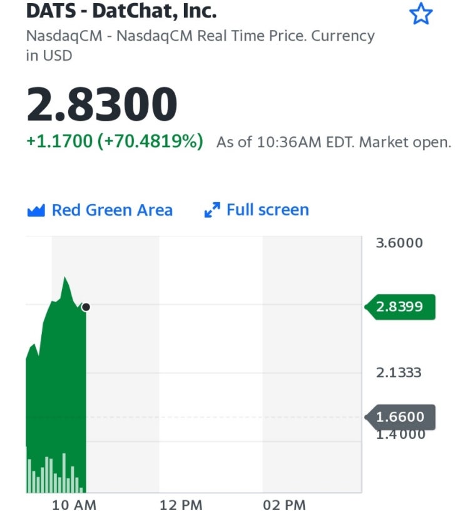Click the gray 1.6600 previous close tag
The height and width of the screenshot is (522, 465).
401,417
